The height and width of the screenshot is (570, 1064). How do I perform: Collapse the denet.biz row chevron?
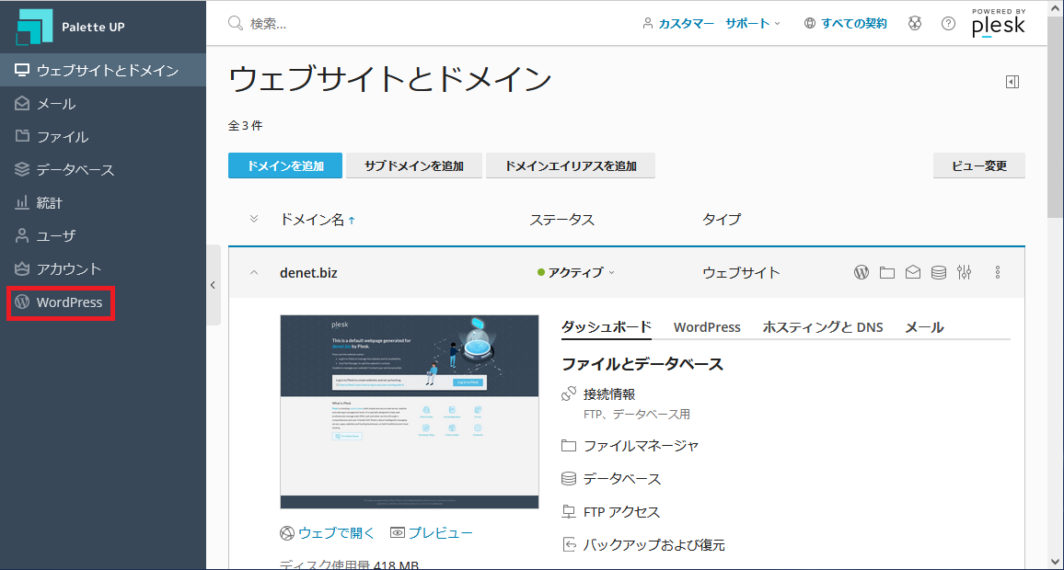click(254, 272)
